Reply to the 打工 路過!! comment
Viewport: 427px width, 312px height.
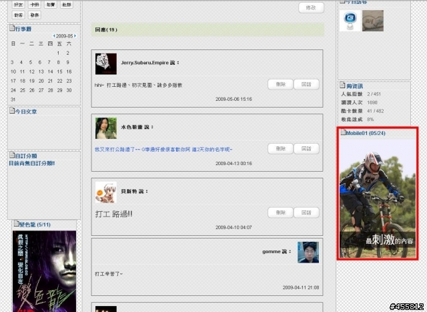click(306, 212)
